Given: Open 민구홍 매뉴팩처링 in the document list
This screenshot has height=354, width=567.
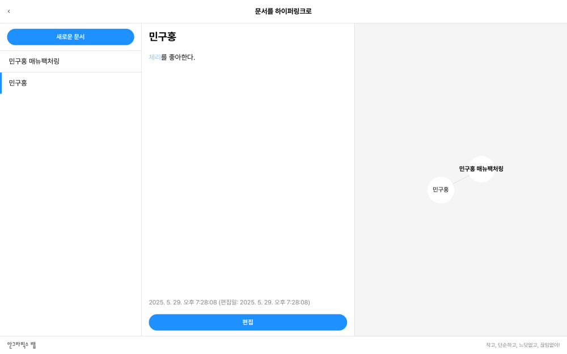Looking at the screenshot, I should point(70,61).
